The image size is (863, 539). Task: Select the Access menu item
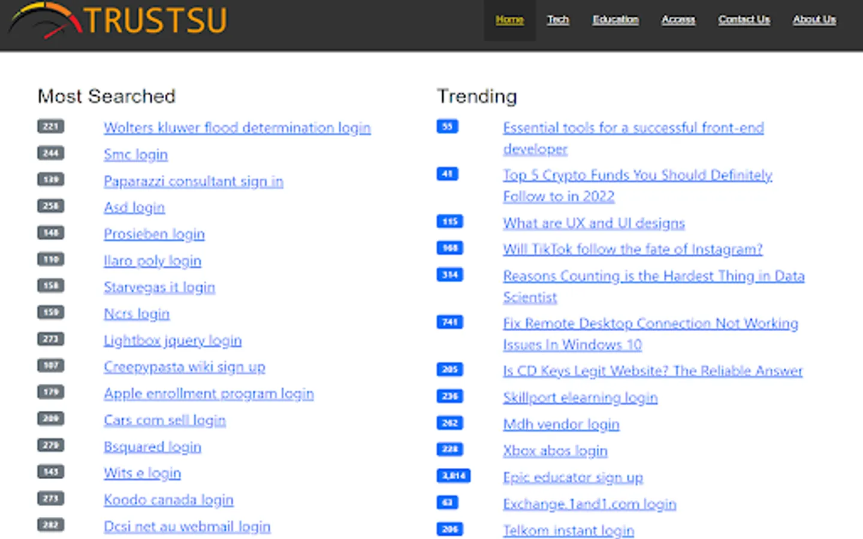coord(678,20)
